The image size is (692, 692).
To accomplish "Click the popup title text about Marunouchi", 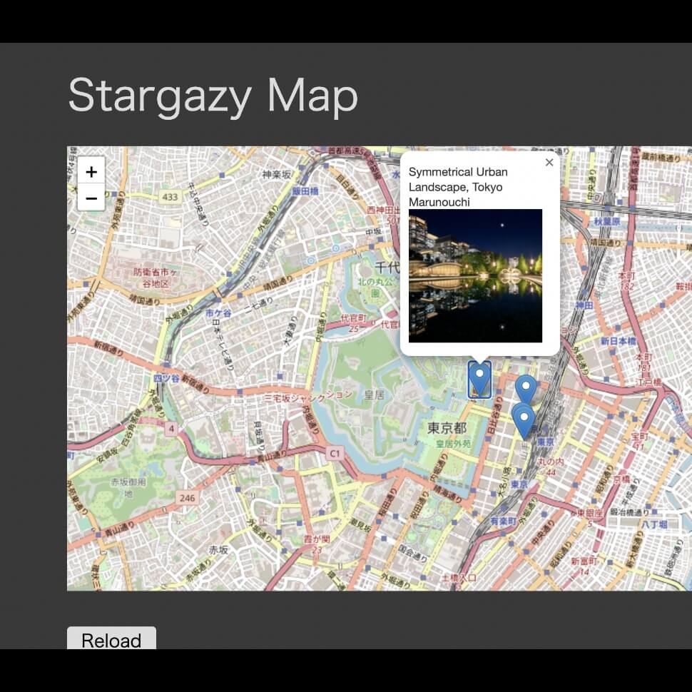I will click(x=458, y=187).
